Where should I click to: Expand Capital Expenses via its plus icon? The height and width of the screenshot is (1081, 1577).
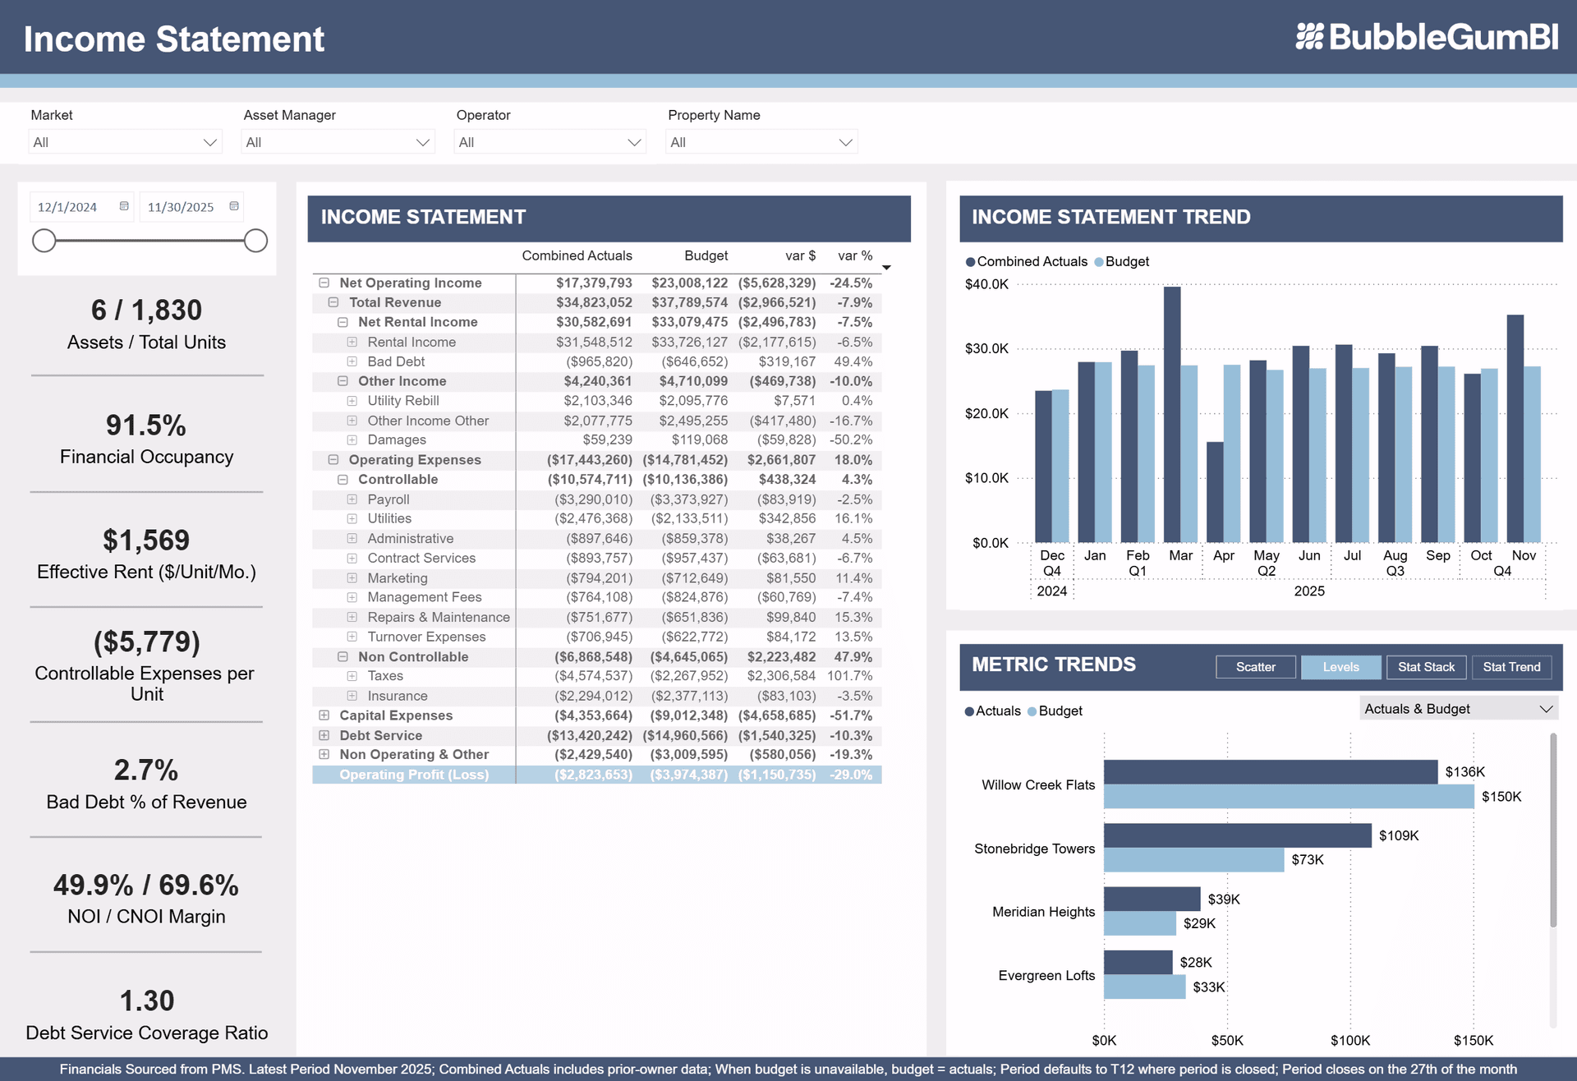tap(324, 715)
